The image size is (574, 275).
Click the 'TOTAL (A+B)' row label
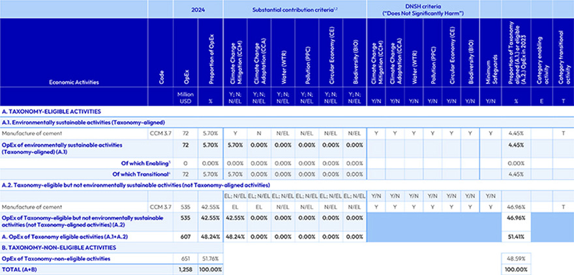[x=21, y=269]
